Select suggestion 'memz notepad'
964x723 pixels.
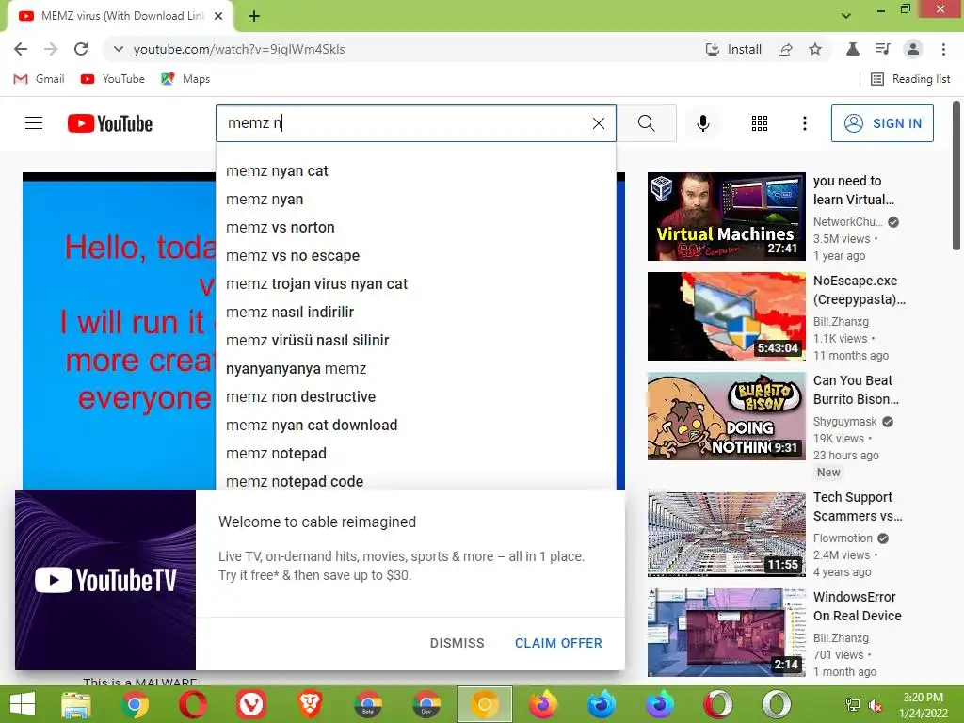pos(415,454)
